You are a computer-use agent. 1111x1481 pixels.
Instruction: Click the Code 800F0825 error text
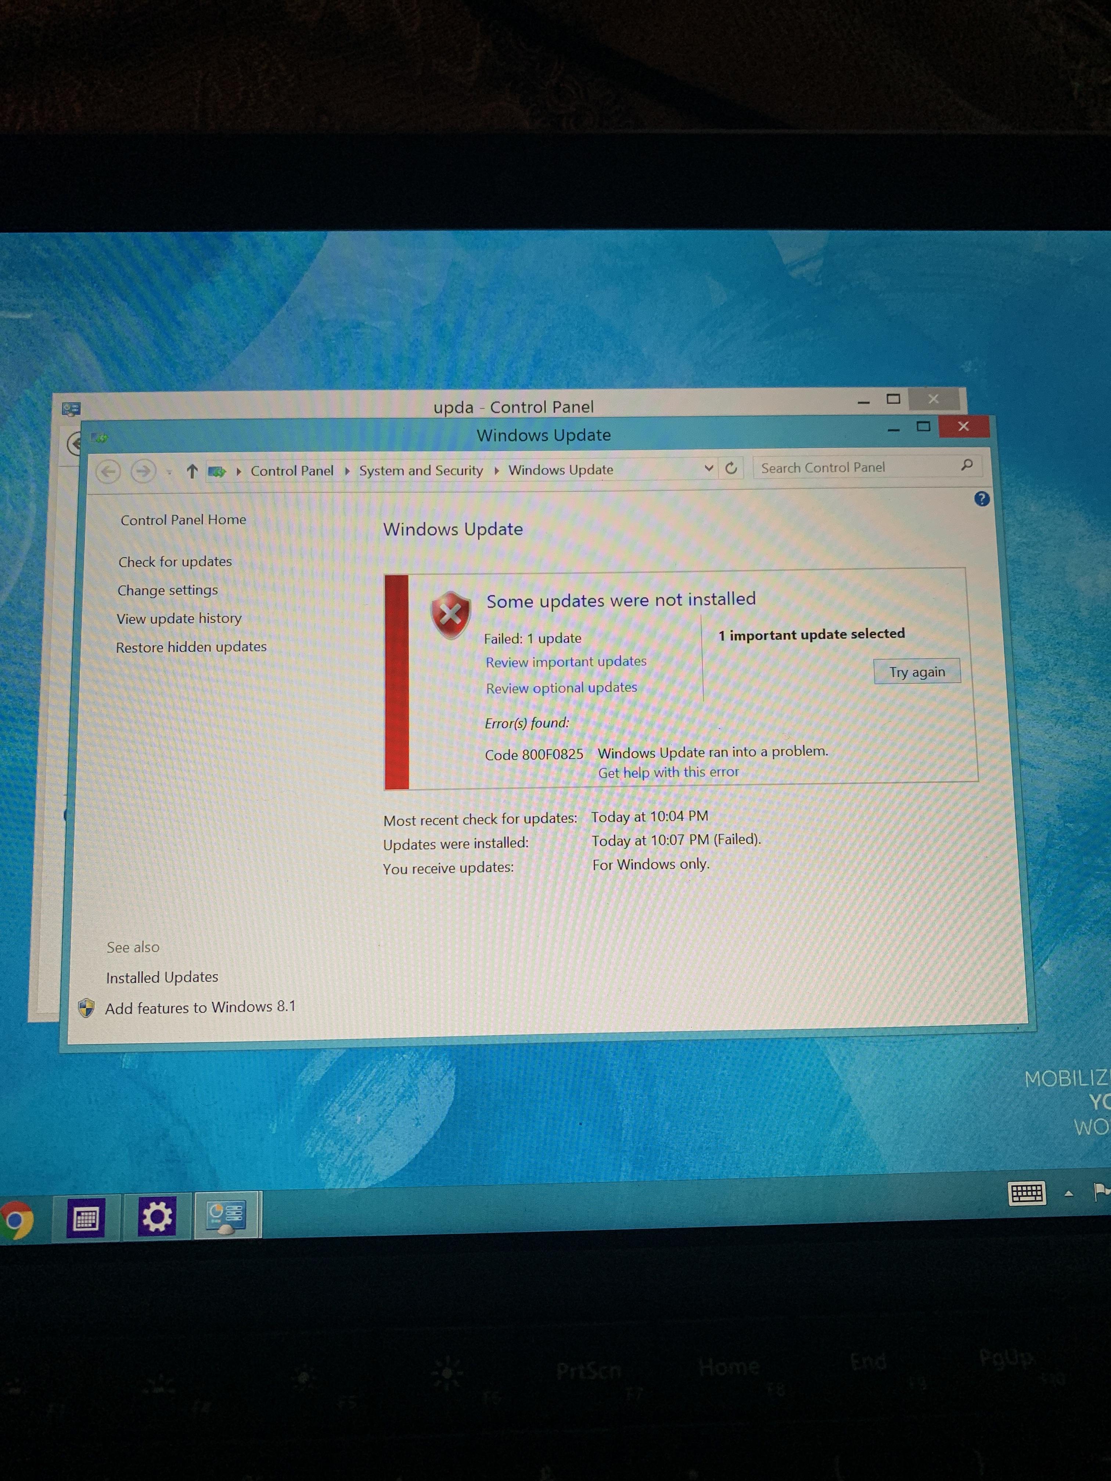(534, 754)
